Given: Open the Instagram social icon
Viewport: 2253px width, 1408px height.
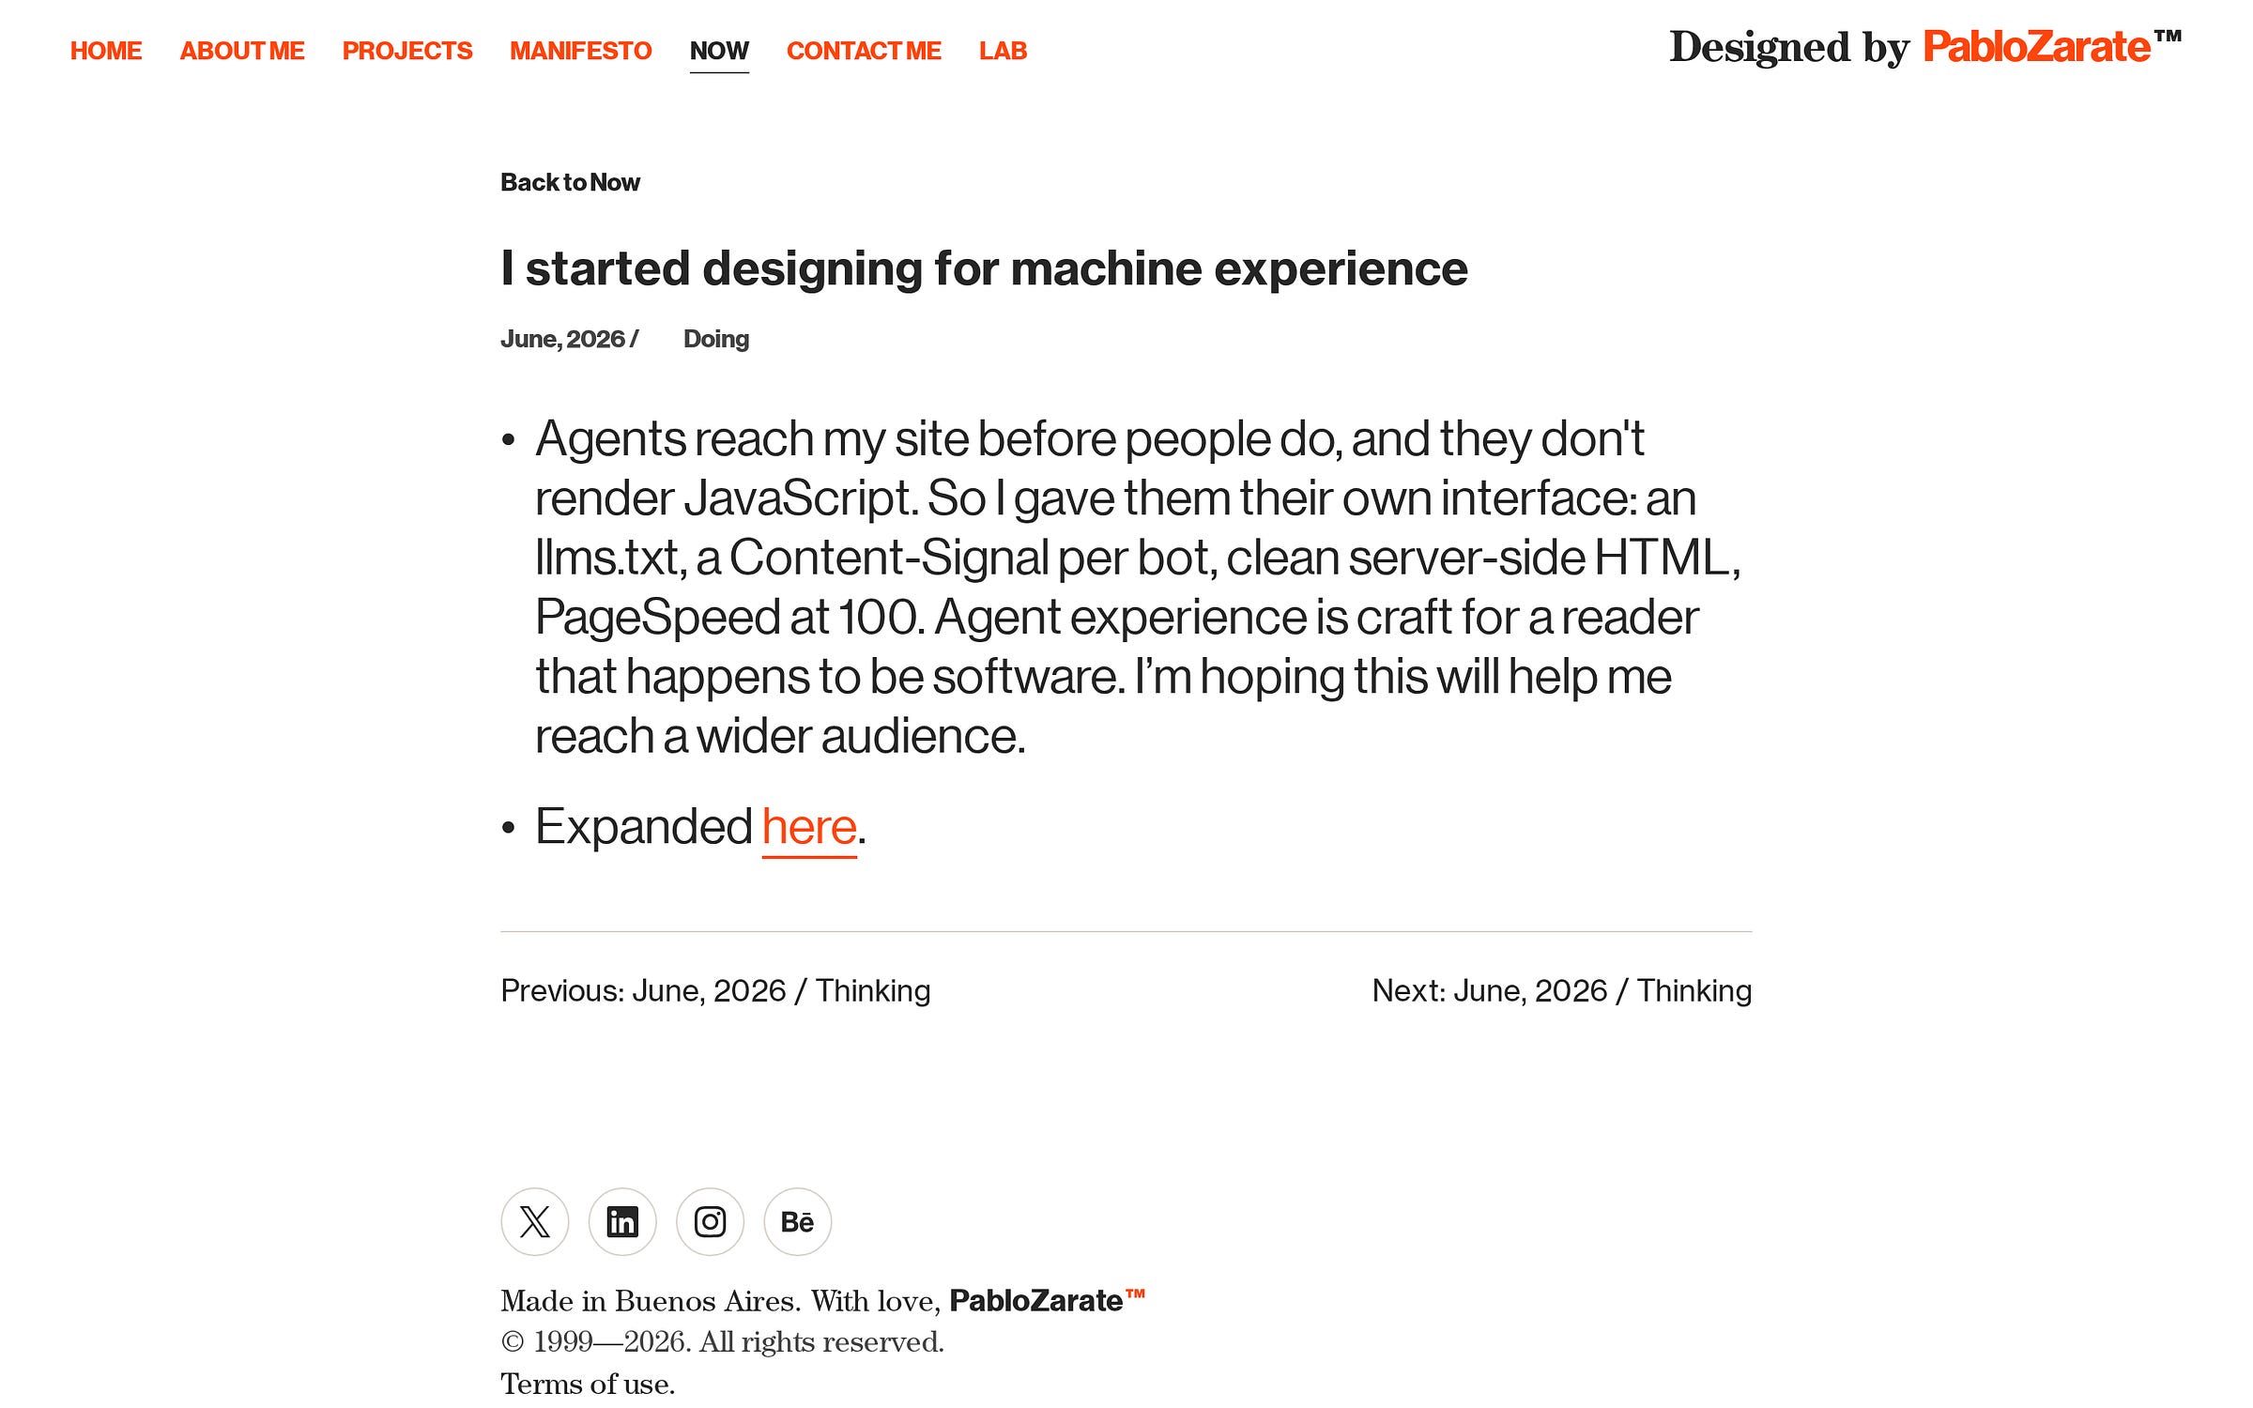Looking at the screenshot, I should 710,1221.
